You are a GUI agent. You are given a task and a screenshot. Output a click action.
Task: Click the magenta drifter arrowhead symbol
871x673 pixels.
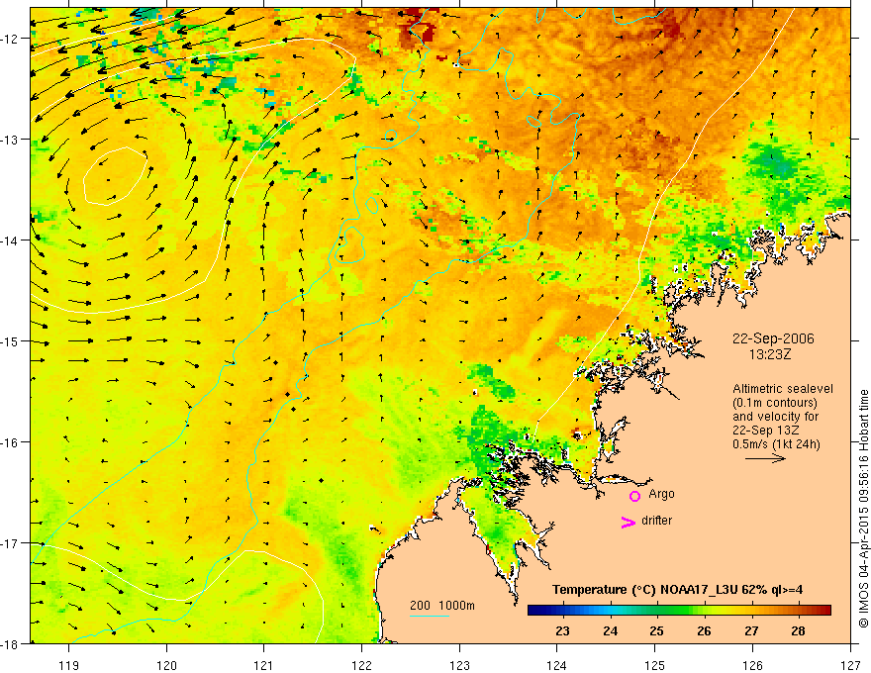pos(628,522)
